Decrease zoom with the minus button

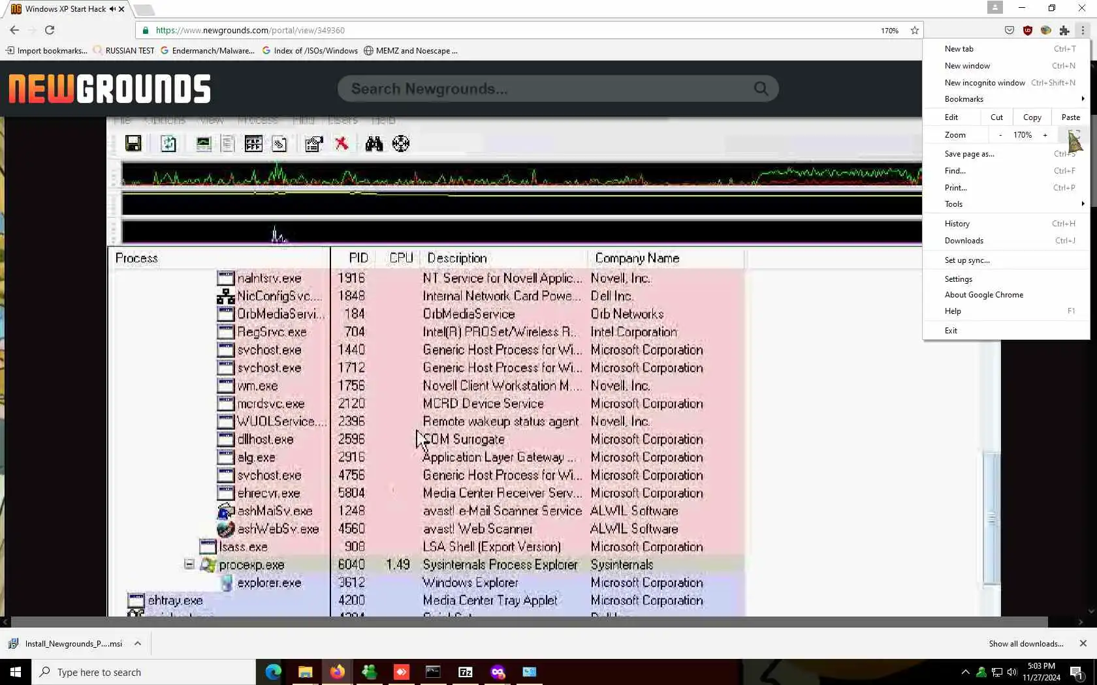pos(1000,135)
